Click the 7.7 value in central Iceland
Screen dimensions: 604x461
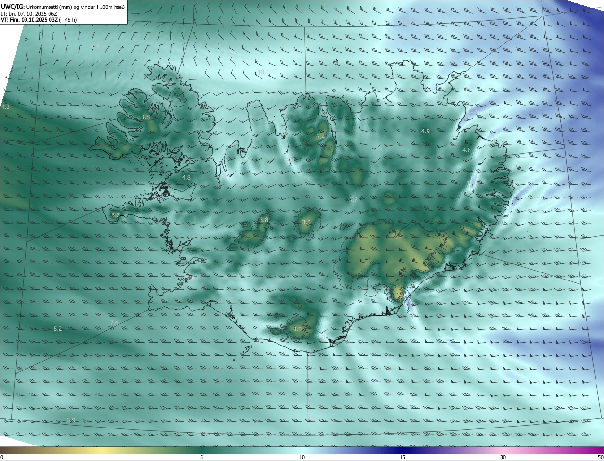pyautogui.click(x=353, y=200)
